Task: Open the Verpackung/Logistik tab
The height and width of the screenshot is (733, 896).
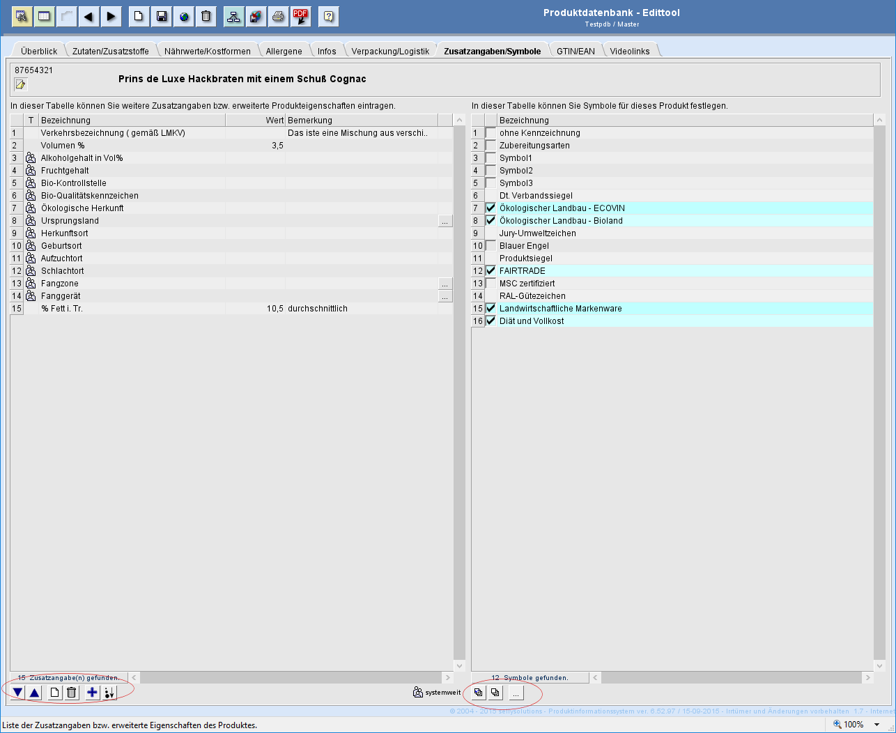Action: coord(390,51)
